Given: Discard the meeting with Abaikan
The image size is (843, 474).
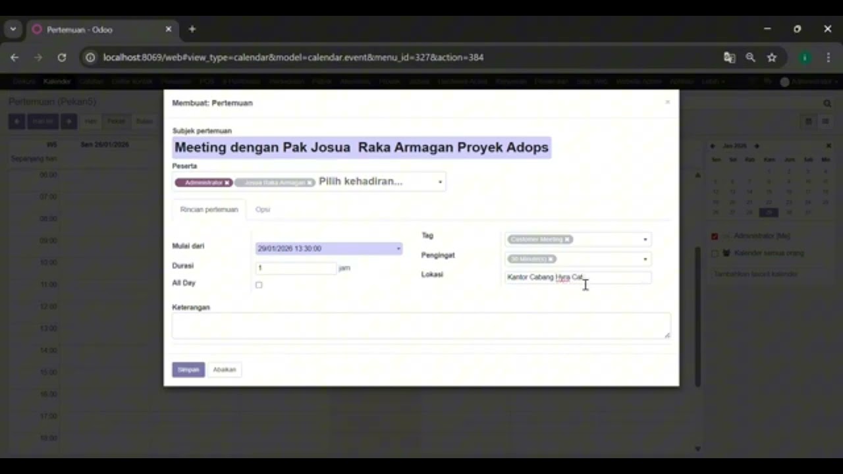Looking at the screenshot, I should click(225, 369).
